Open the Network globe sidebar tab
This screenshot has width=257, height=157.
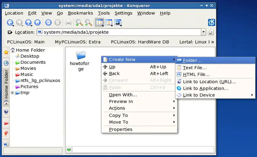pos(6,112)
